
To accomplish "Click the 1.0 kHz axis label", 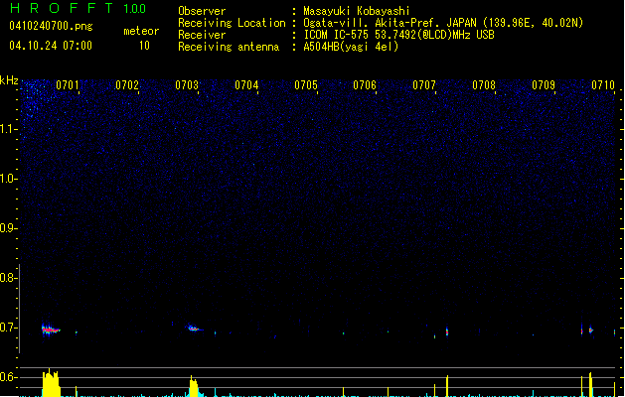I will (x=9, y=179).
